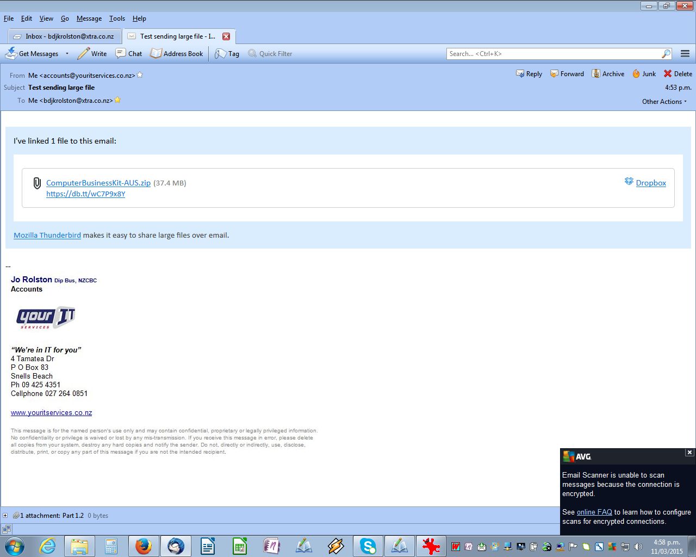
Task: Click the status bar activity icon
Action: (x=7, y=529)
